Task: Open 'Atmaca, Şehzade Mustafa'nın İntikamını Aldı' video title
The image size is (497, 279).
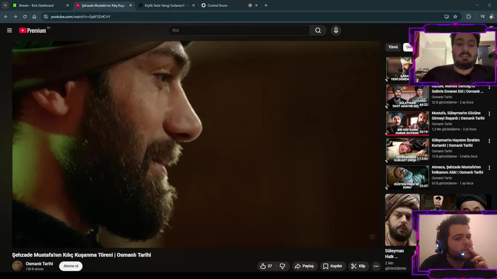Action: [x=457, y=170]
